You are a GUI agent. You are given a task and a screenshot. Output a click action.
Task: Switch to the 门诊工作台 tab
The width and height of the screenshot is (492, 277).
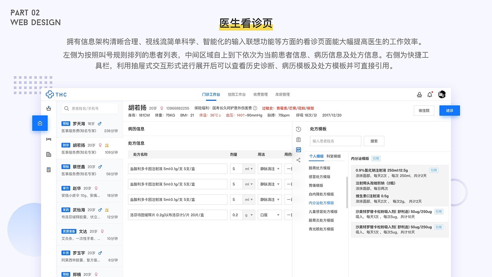pos(211,95)
